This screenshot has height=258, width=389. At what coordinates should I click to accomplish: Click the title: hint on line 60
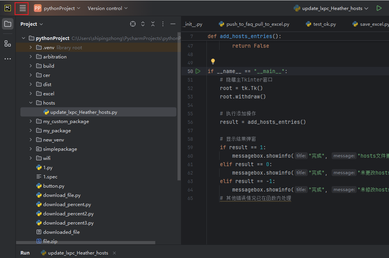tap(301, 156)
